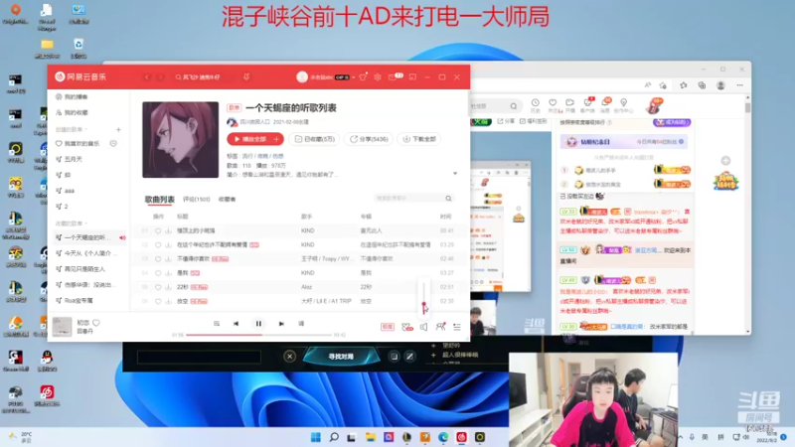Open the playlist creator's profile link

tap(255, 122)
